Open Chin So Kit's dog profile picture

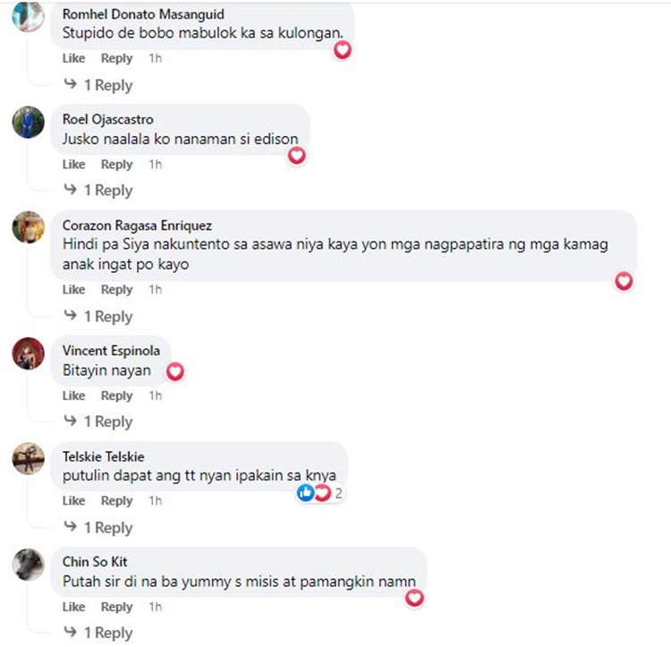[29, 565]
